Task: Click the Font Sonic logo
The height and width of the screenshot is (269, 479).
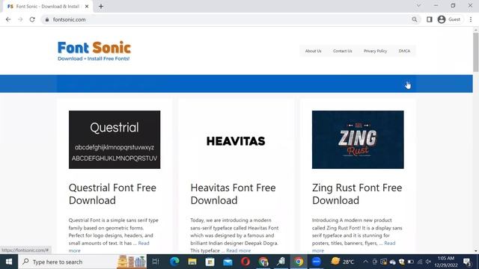Action: [94, 51]
